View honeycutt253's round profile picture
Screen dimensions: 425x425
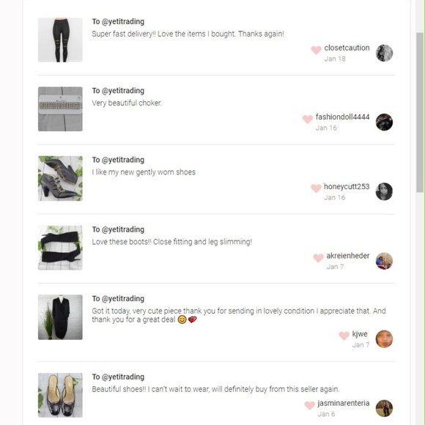click(384, 191)
